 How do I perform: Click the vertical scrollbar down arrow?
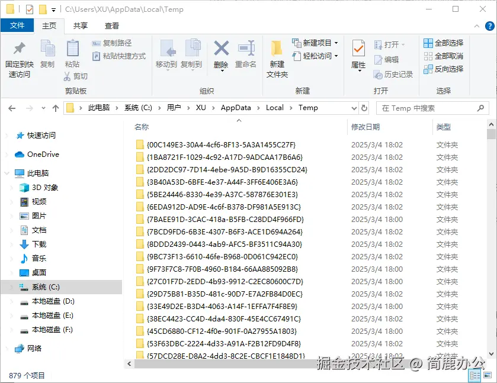click(491, 354)
